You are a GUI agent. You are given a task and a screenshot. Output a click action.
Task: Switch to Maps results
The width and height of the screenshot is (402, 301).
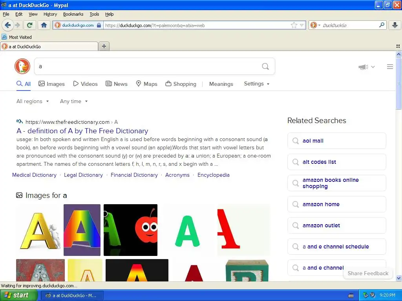click(146, 84)
